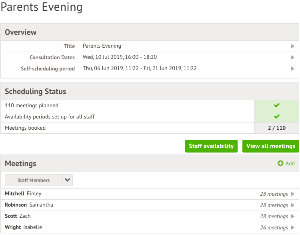Click the checkmark for availability periods set up
Image resolution: width=300 pixels, height=235 pixels.
276,117
